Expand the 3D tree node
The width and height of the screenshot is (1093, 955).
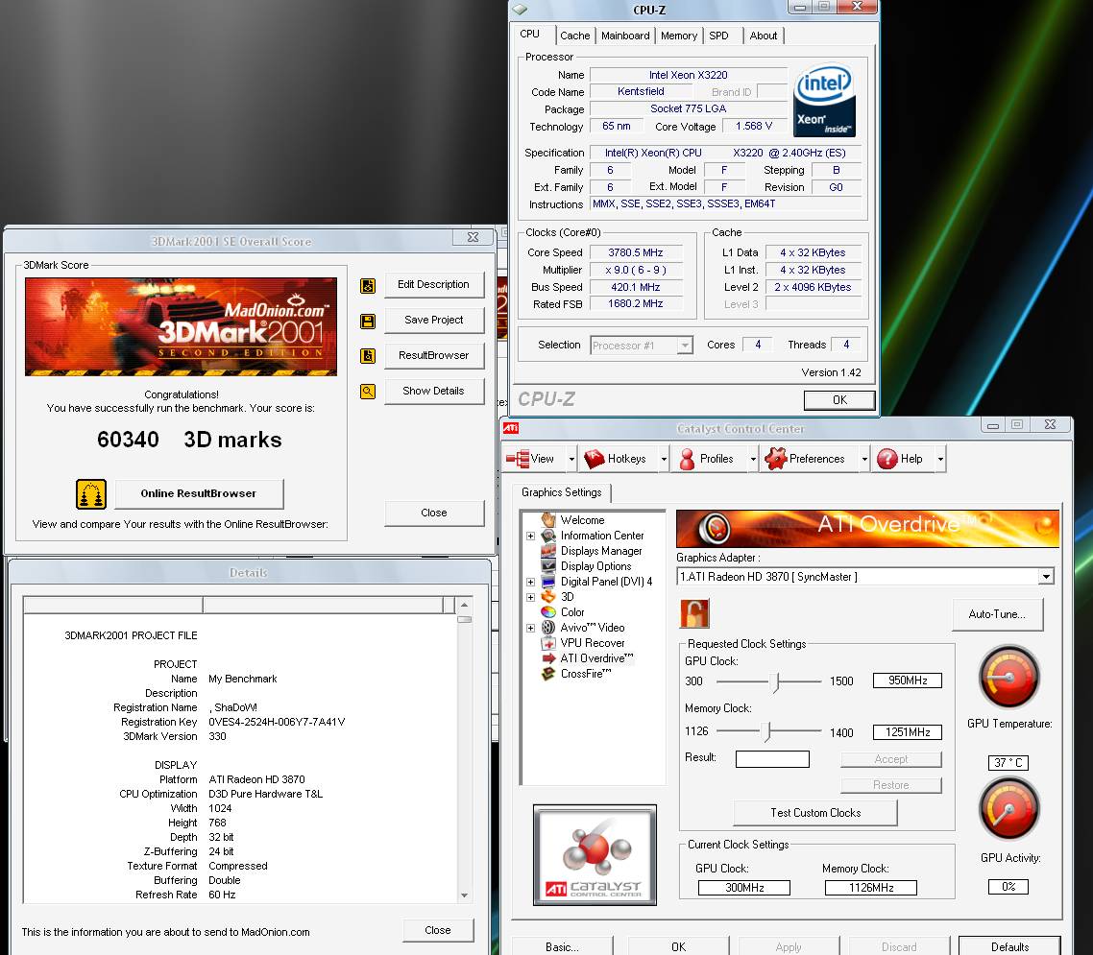point(530,598)
